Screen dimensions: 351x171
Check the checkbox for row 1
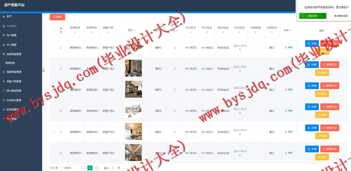pyautogui.click(x=54, y=47)
